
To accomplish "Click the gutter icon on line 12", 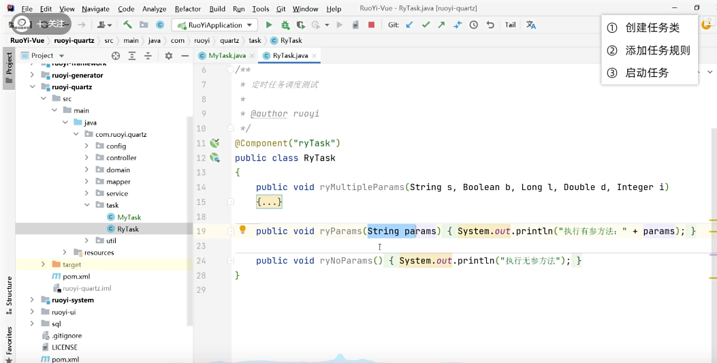I will (x=214, y=158).
